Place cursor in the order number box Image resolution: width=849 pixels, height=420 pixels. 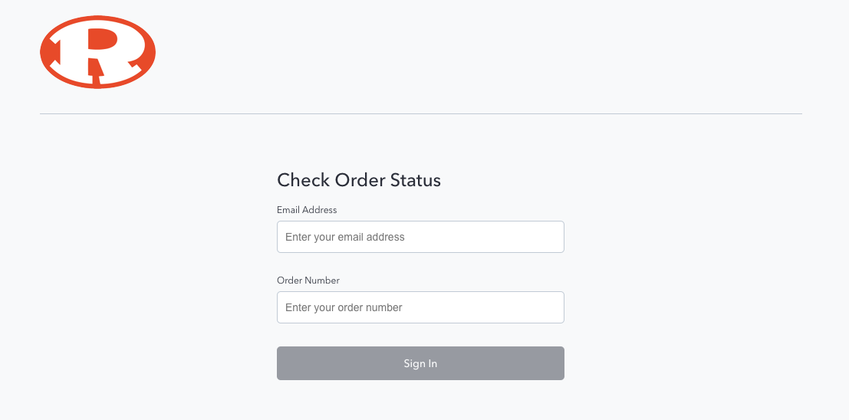coord(420,307)
